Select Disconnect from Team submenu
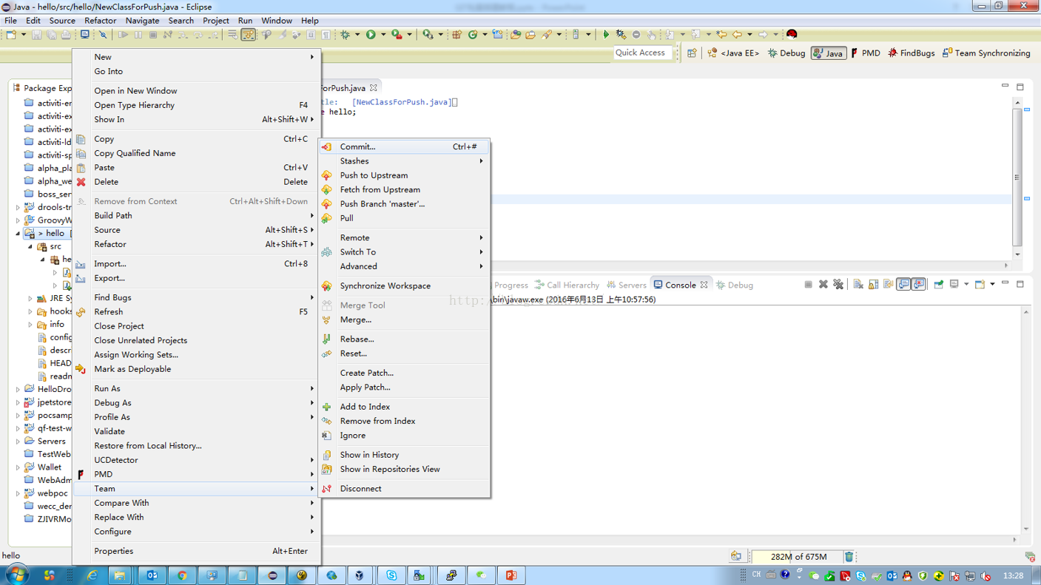Image resolution: width=1041 pixels, height=585 pixels. point(404,489)
